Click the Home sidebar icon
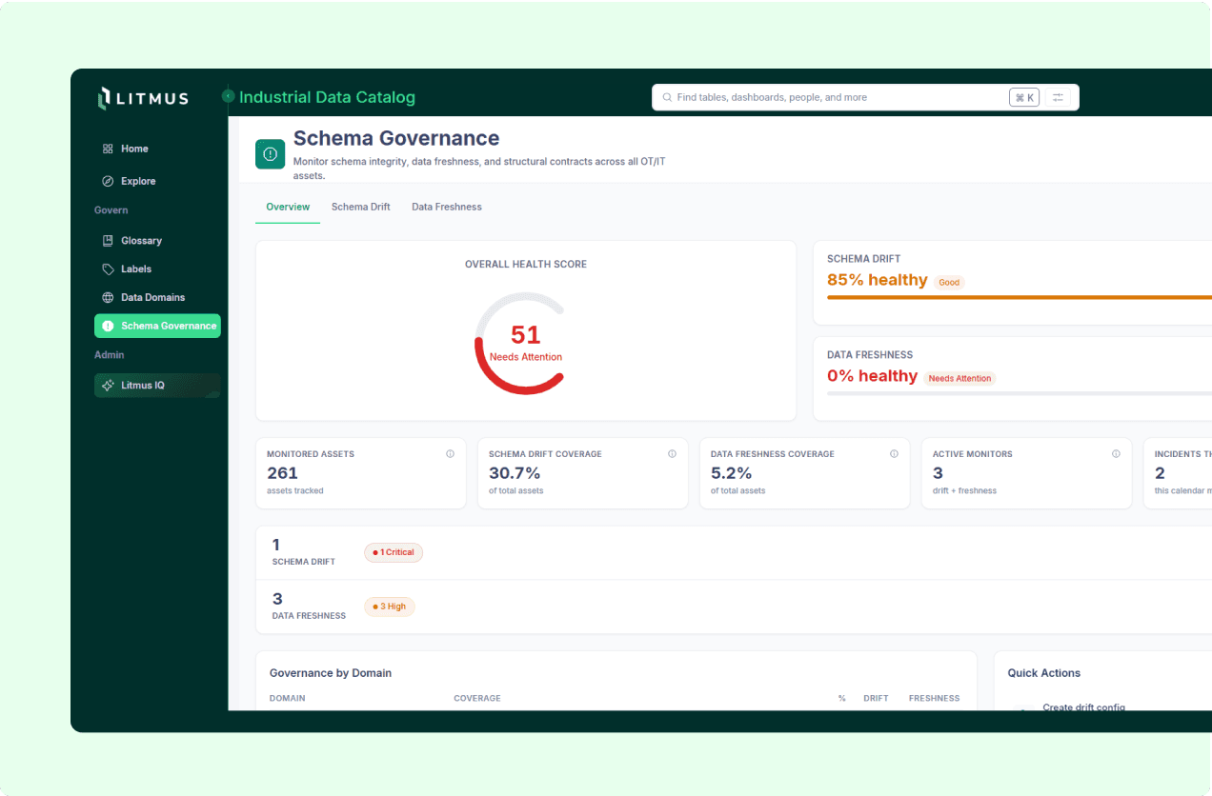 pyautogui.click(x=108, y=149)
